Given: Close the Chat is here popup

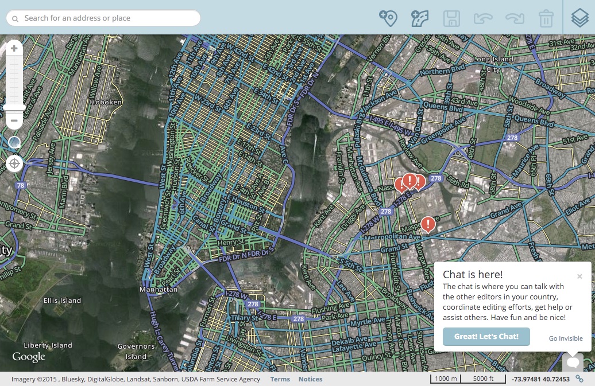Looking at the screenshot, I should pyautogui.click(x=579, y=276).
